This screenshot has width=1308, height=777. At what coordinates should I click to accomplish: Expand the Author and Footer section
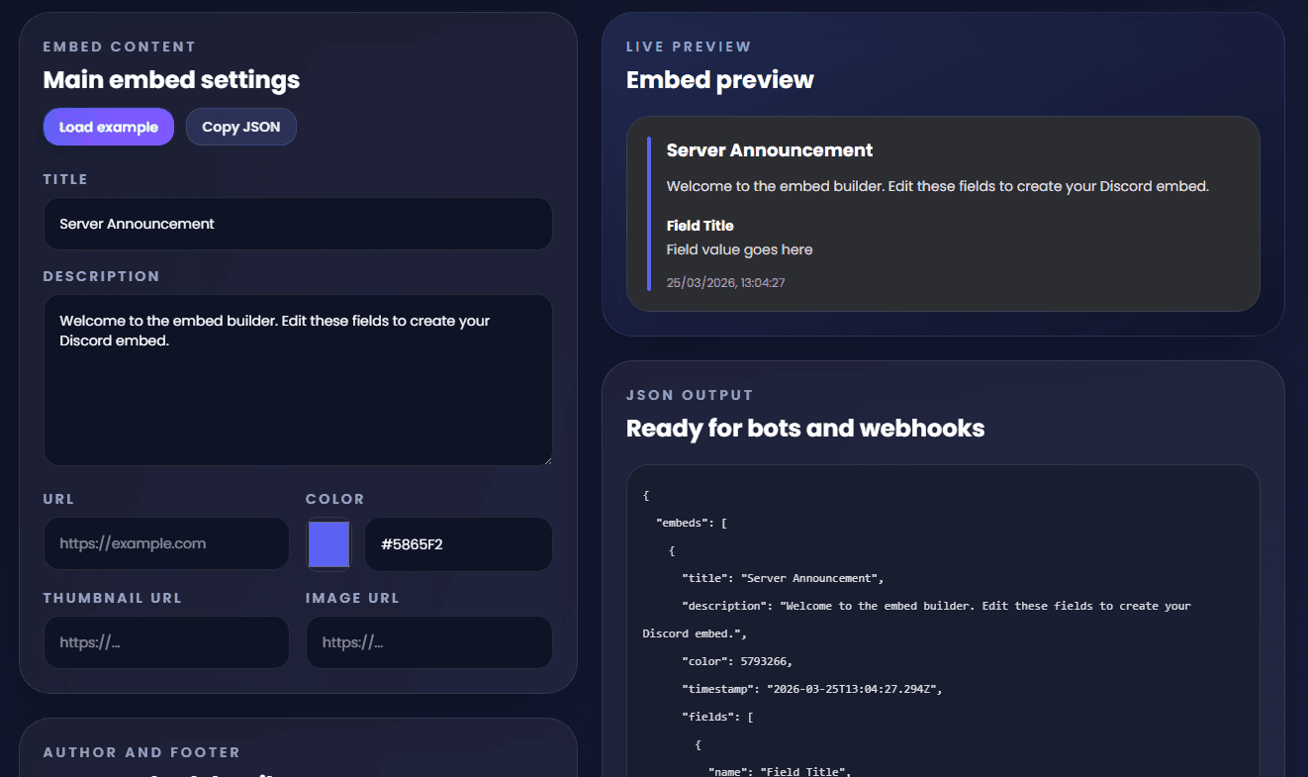point(140,752)
